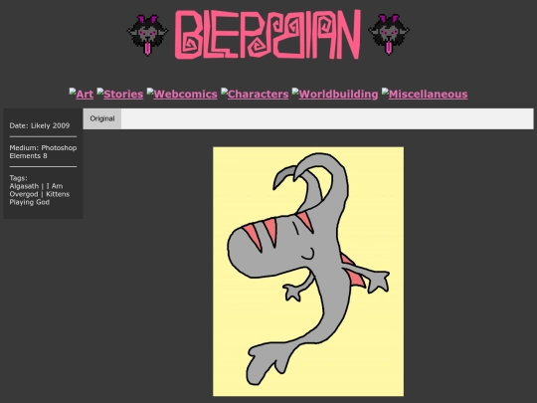Click the right pixel goat mascot icon
Viewport: 537px width, 403px height.
389,35
